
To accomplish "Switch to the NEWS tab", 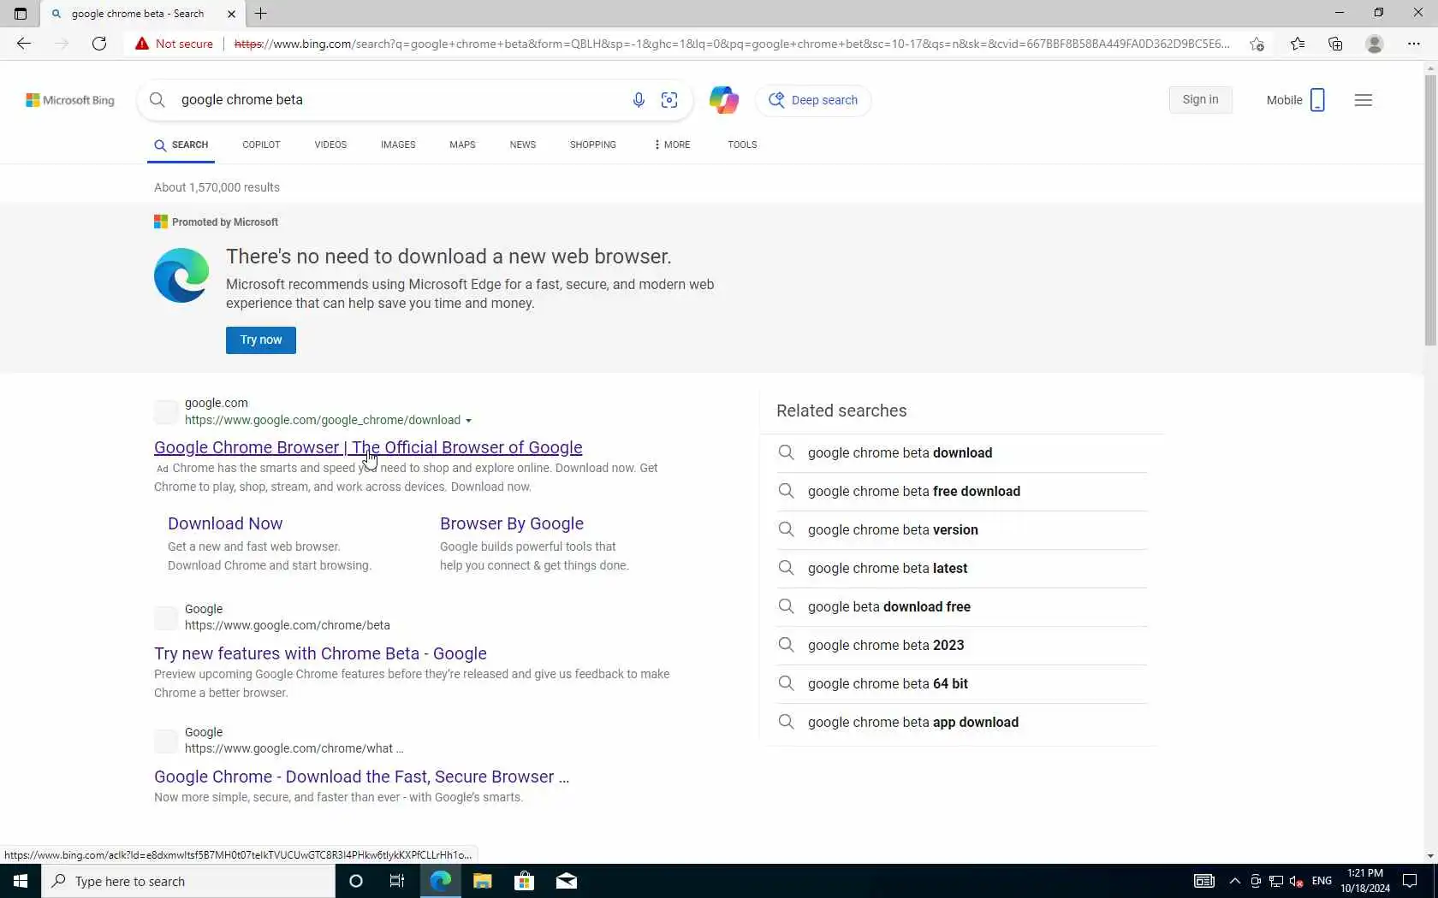I will coord(523,145).
